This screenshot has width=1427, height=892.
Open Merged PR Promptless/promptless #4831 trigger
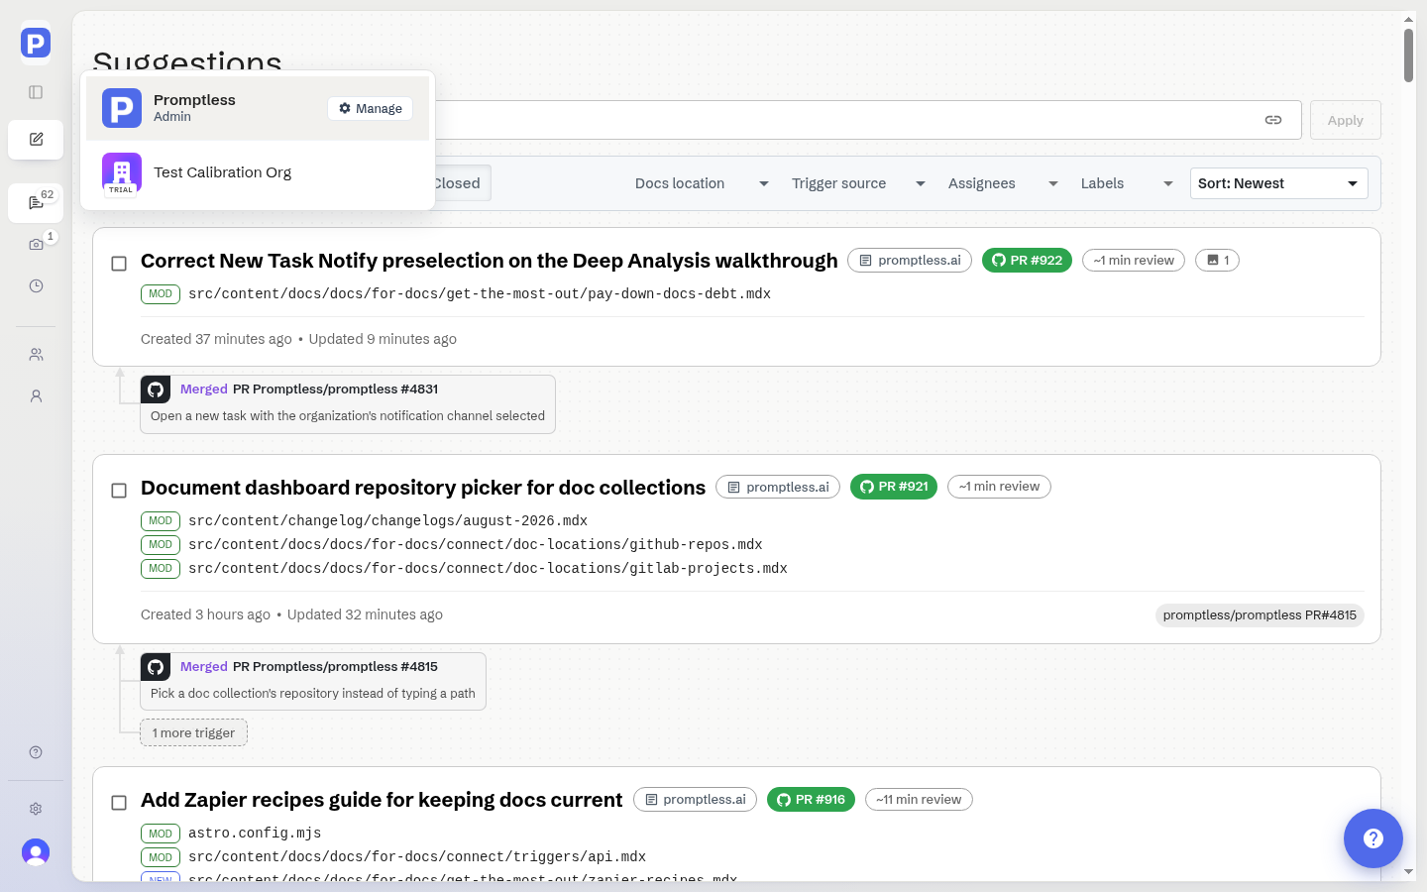(348, 403)
